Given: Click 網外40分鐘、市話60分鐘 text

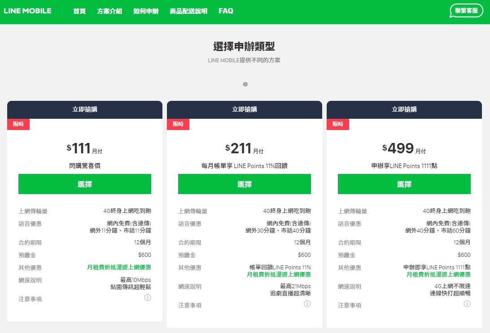Looking at the screenshot, I should pos(438,231).
